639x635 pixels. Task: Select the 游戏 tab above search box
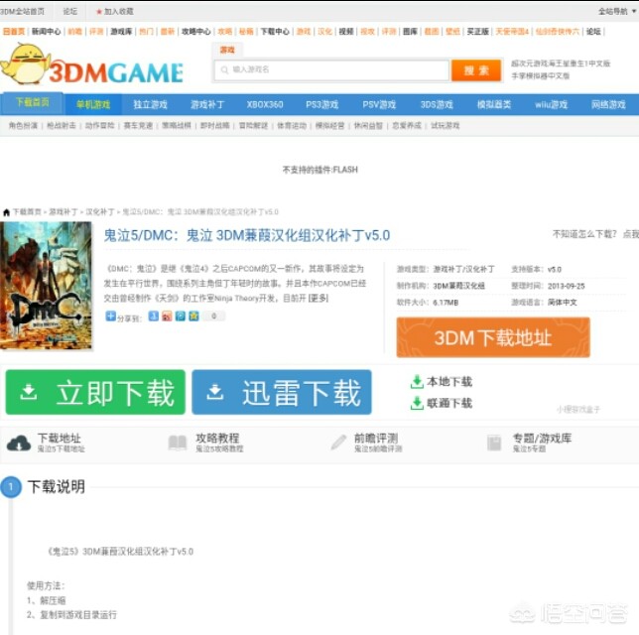pos(227,51)
